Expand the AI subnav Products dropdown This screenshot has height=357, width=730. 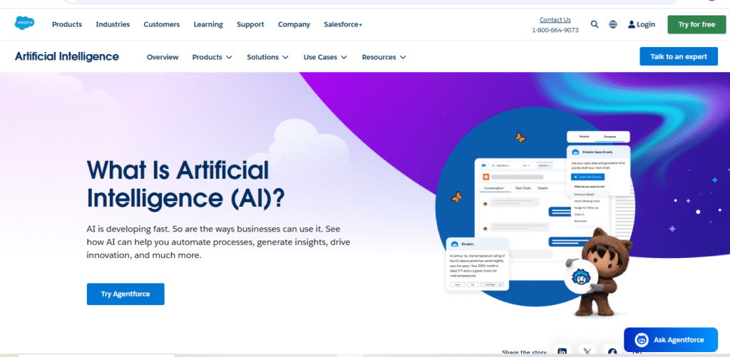tap(212, 57)
